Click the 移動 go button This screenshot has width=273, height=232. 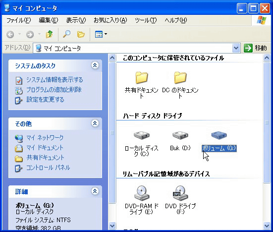(256, 48)
